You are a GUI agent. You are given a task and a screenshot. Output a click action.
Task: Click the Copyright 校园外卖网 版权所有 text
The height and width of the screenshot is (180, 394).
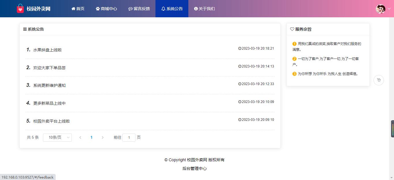pos(194,160)
